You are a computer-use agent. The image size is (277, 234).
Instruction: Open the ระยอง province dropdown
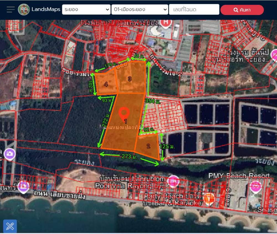(x=86, y=10)
